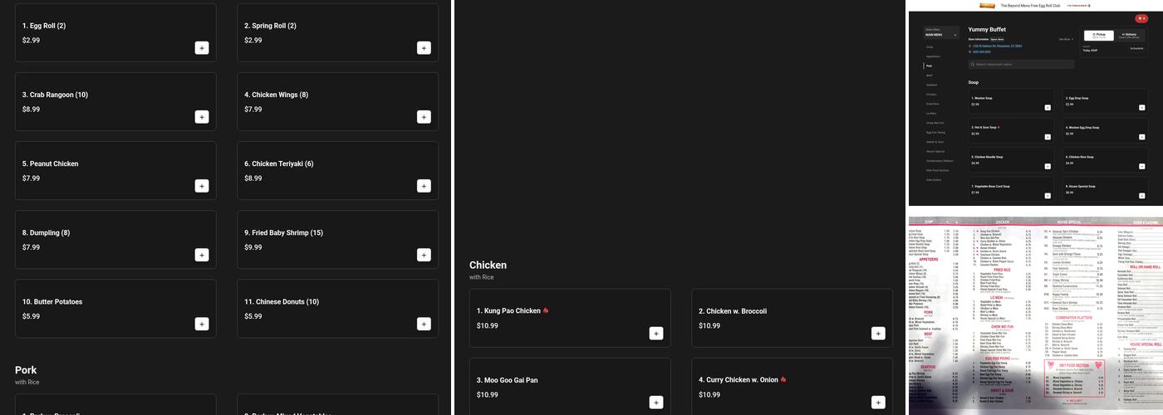Screen dimensions: 1163x415
Task: Jump to Pork category in sidebar
Action: point(929,66)
